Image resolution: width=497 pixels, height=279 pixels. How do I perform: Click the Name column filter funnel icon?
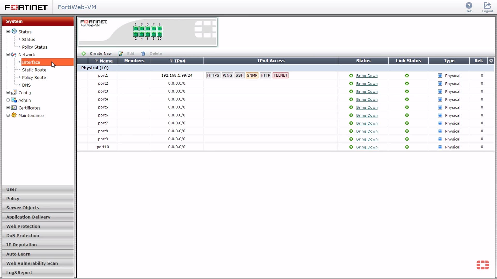[97, 61]
